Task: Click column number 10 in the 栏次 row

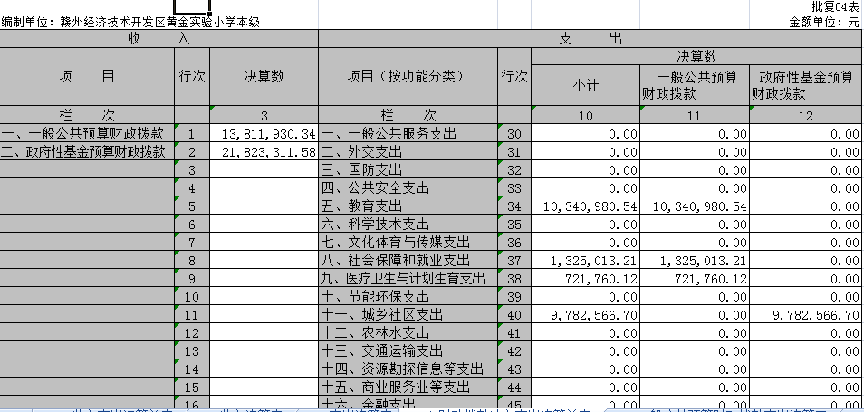Action: pyautogui.click(x=585, y=115)
